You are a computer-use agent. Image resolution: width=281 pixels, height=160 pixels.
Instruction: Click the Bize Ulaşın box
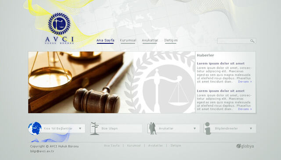[x=116, y=128]
